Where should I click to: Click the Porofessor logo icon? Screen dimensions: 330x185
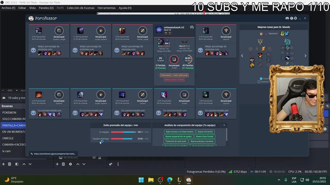31,18
